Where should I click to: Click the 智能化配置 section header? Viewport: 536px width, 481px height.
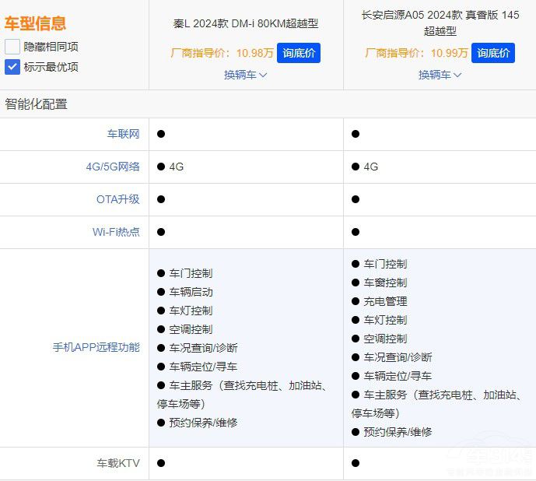37,104
